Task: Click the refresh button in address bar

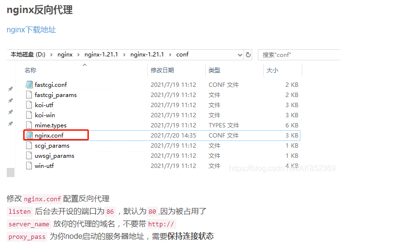Action: pos(248,55)
